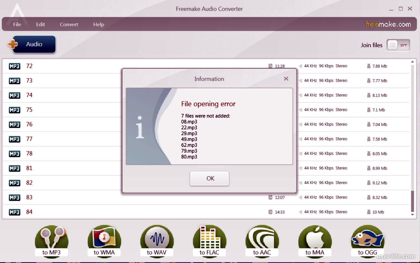The height and width of the screenshot is (263, 420).
Task: Click the MP3 icon of track 76
Action: pos(14,125)
